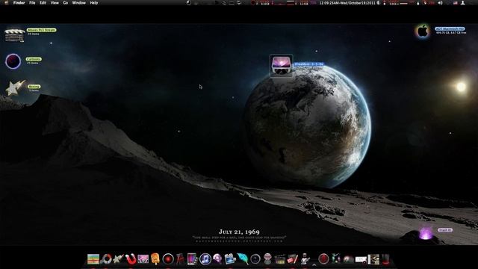Click the silver ring icon in dock
Screen dimensions: 478x269
[106, 259]
